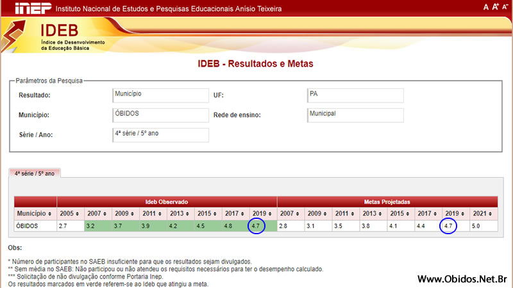Click the Parâmetros da Pesquisa legend

coord(49,81)
